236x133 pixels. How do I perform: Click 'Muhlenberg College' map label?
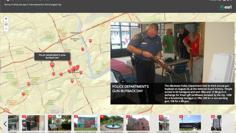[x=35, y=78]
